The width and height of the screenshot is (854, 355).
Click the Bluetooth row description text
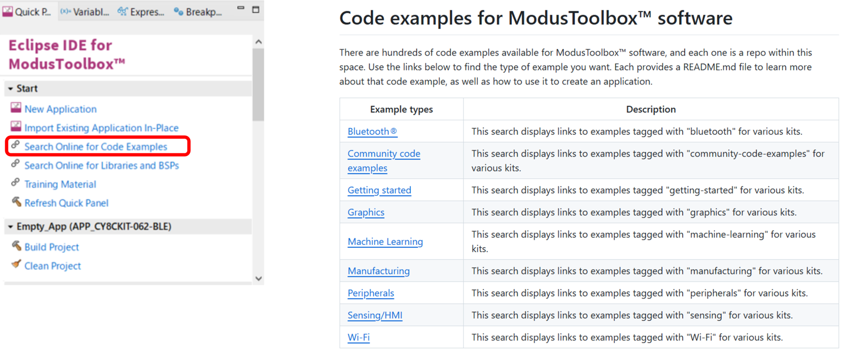637,131
